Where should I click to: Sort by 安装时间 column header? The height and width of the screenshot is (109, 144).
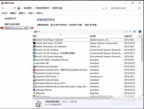point(128,36)
